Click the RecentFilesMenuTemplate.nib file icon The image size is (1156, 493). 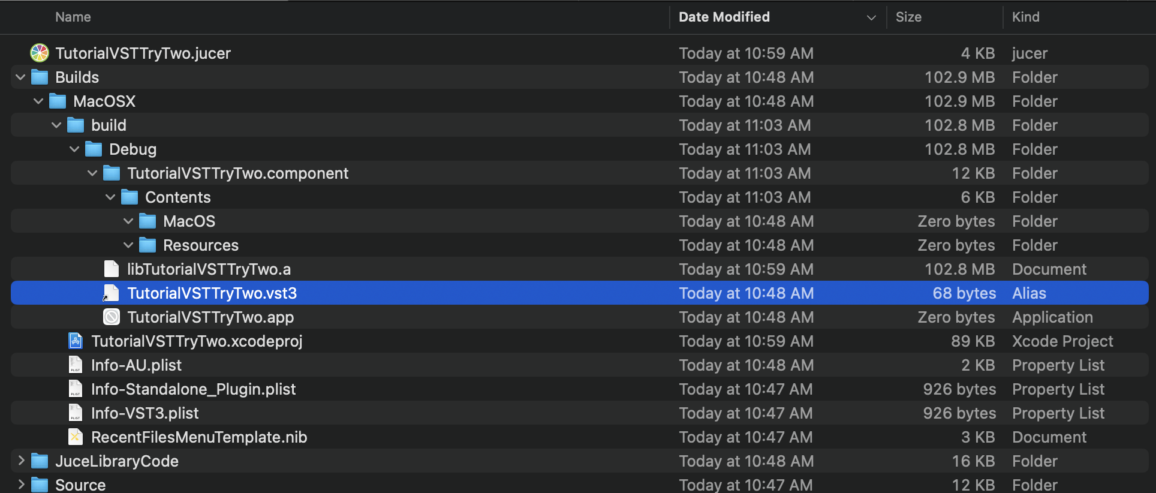(76, 437)
